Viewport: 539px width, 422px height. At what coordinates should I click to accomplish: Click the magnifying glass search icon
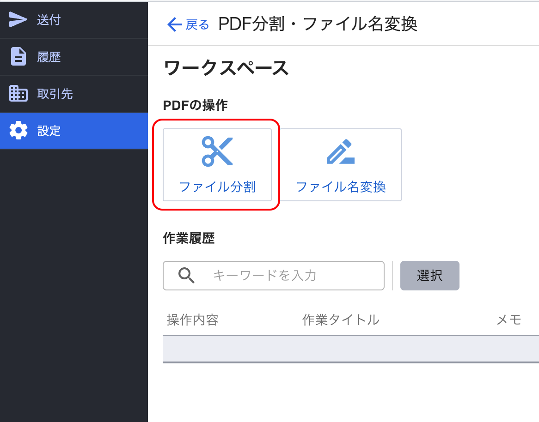coord(186,276)
